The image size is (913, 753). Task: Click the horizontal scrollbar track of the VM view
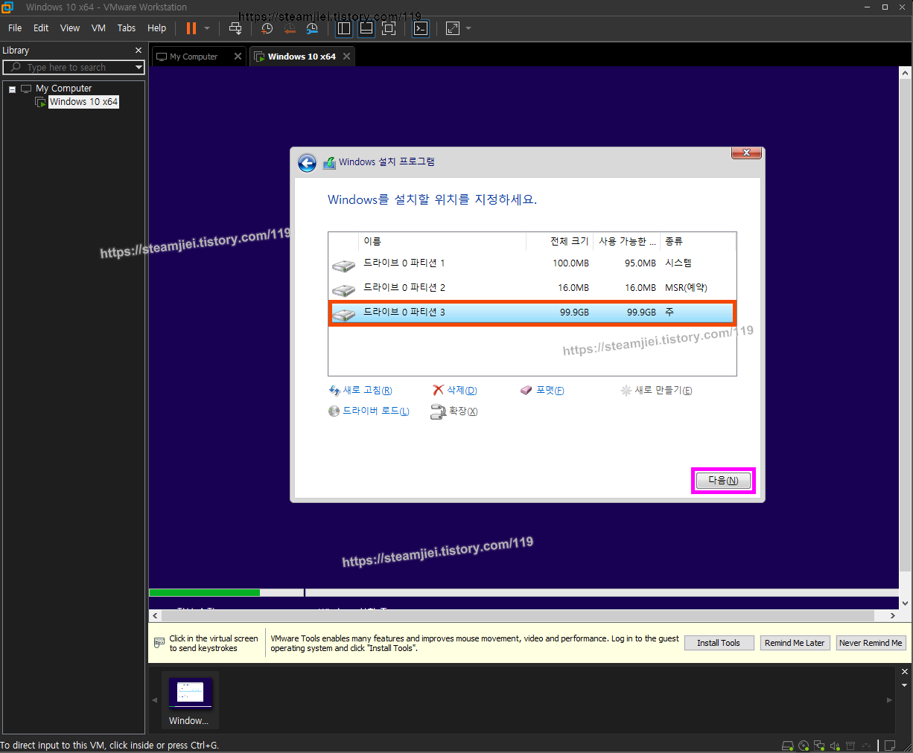(x=518, y=616)
